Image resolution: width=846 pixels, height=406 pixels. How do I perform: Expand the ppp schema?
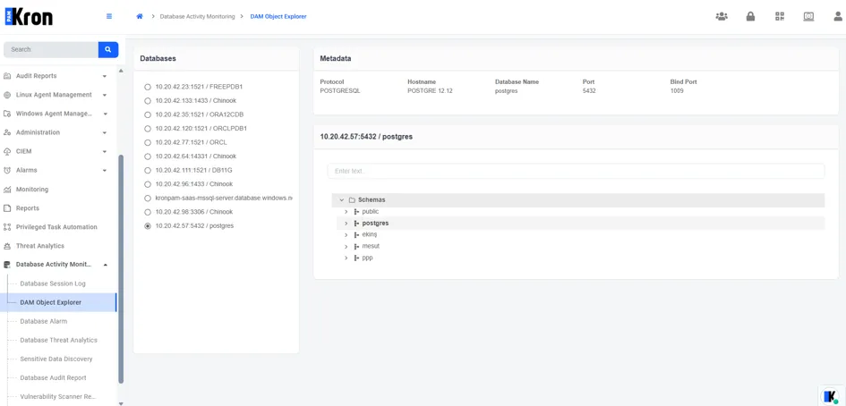[x=346, y=258]
